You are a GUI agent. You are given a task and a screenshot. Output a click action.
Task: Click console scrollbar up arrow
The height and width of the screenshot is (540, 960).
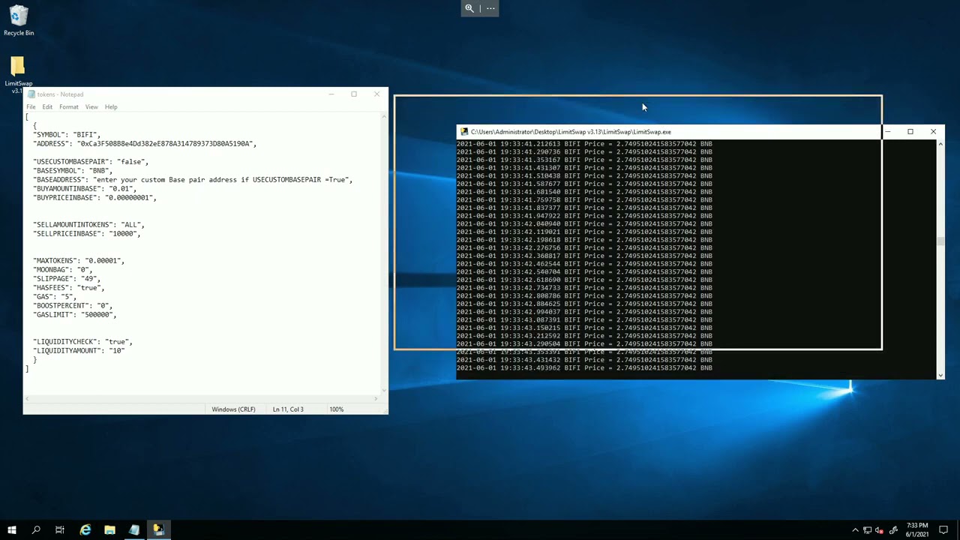(x=940, y=143)
